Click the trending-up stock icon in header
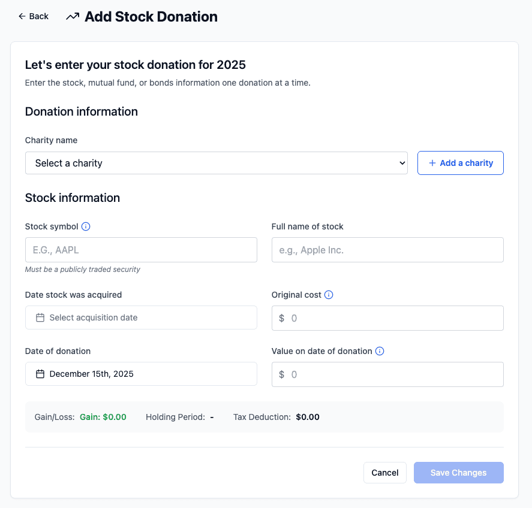 pyautogui.click(x=73, y=17)
